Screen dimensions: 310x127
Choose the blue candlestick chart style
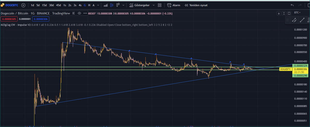point(112,5)
